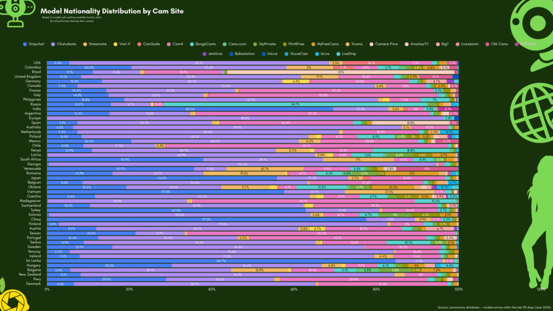This screenshot has height=311, width=553.
Task: Click the Camera Prive legend entry
Action: coord(383,44)
